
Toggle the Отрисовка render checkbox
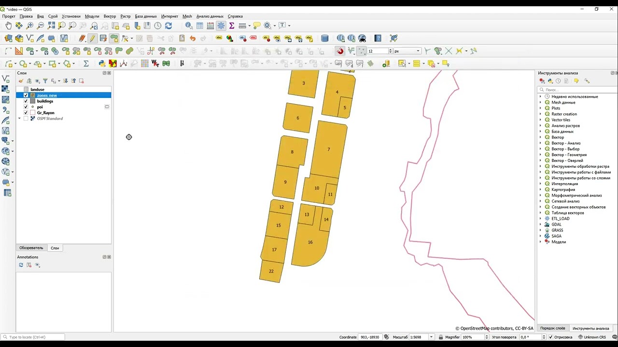[x=551, y=337]
